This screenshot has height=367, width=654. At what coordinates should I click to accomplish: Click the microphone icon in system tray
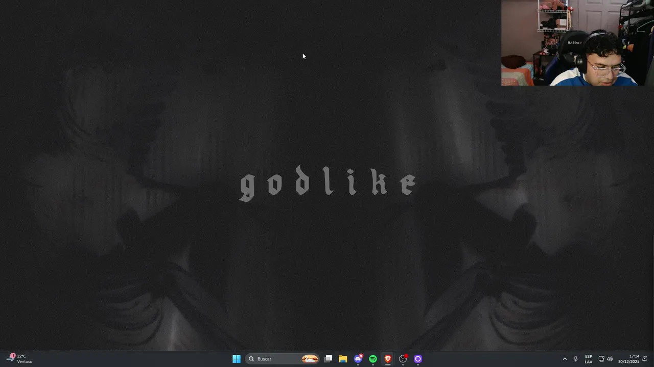(x=576, y=359)
